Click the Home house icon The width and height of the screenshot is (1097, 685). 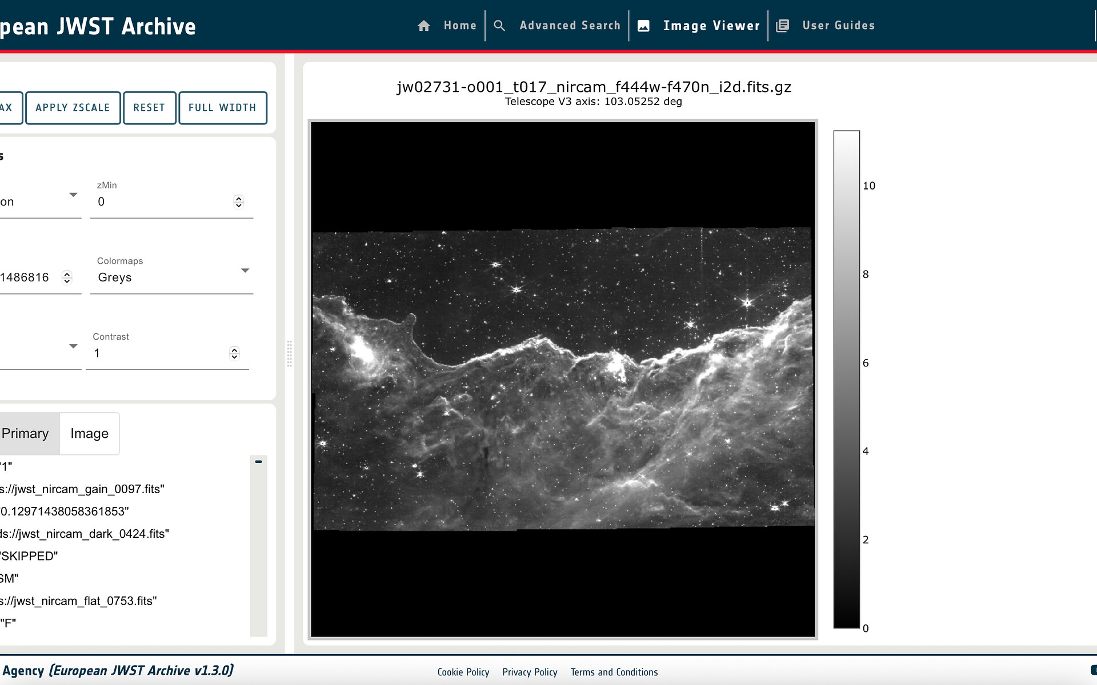[x=423, y=26]
